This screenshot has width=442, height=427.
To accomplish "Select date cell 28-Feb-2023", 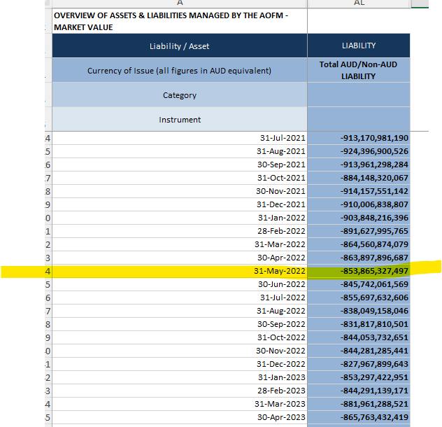I will pyautogui.click(x=180, y=391).
